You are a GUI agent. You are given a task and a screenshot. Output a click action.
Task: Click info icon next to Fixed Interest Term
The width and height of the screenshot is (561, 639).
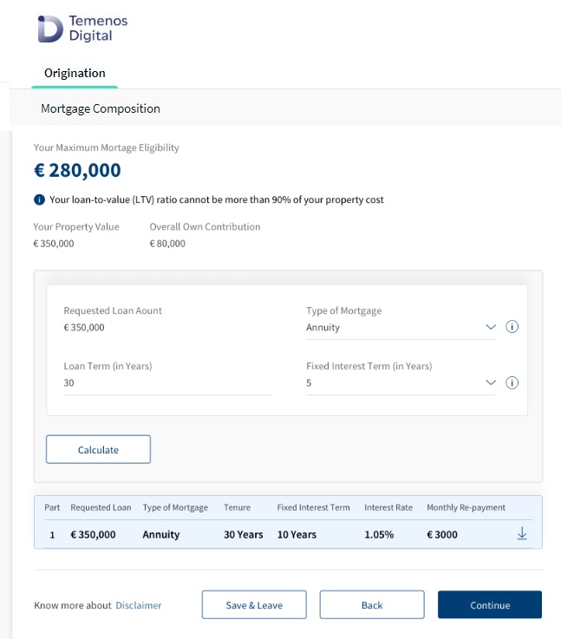[512, 382]
